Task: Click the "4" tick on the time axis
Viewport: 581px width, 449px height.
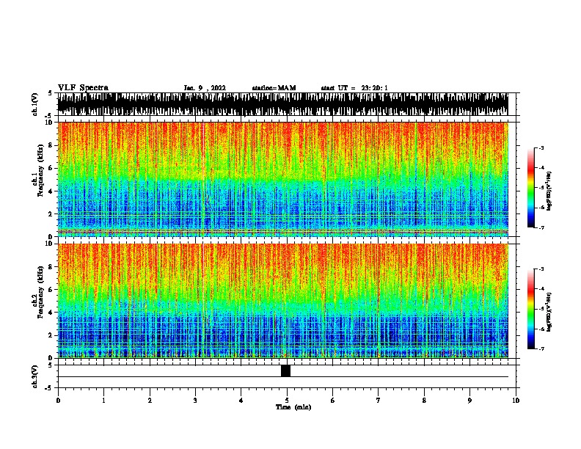Action: pos(241,401)
